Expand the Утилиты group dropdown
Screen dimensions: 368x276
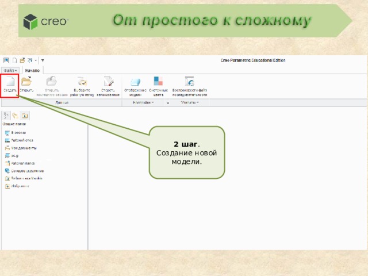tap(190, 102)
